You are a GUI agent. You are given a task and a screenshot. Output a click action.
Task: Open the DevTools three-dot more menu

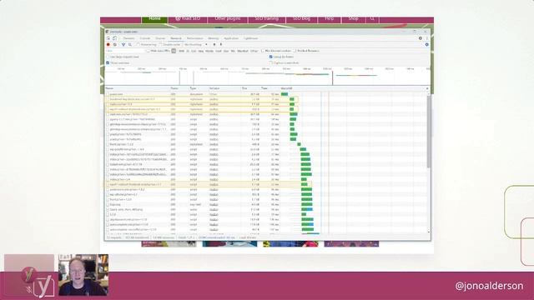pos(426,38)
